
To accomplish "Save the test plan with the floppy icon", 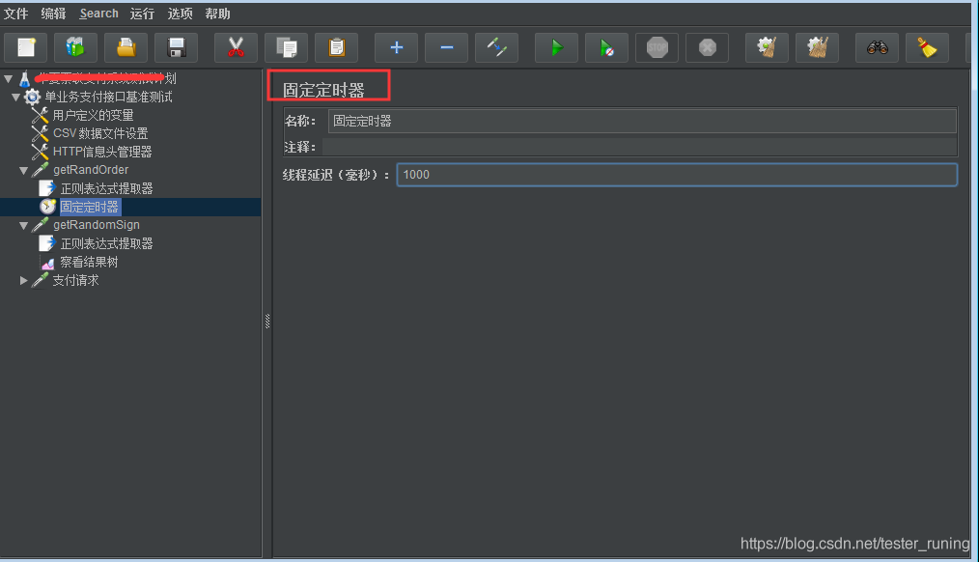I will click(176, 47).
